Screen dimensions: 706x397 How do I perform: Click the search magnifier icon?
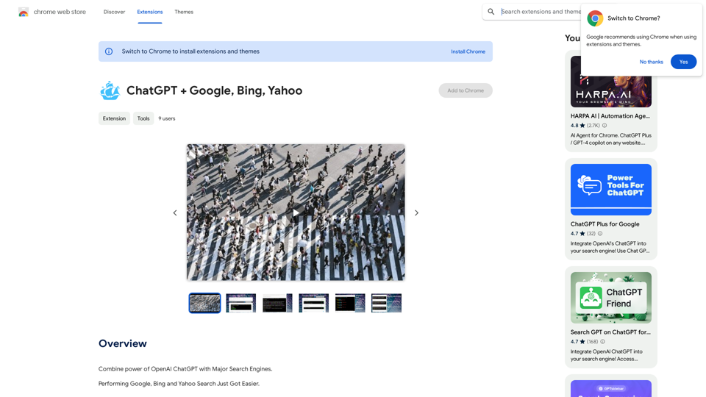pyautogui.click(x=491, y=12)
